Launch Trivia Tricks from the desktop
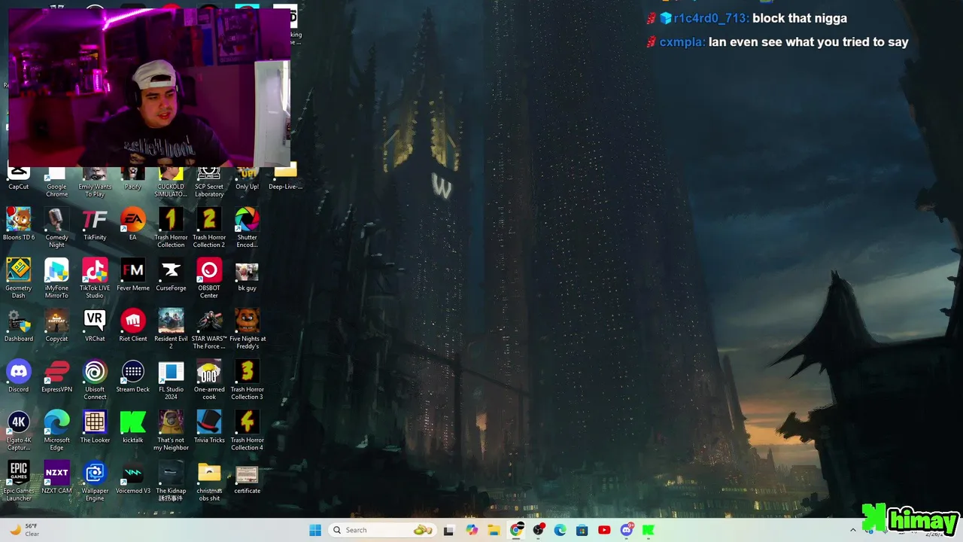 (209, 426)
